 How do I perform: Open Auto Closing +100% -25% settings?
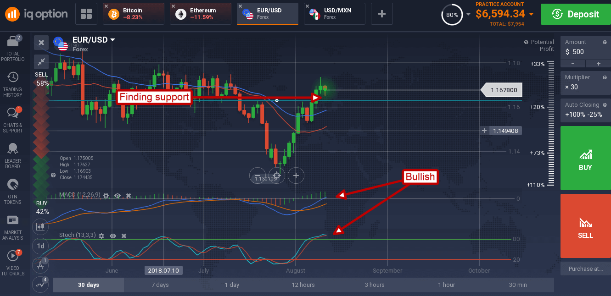click(x=585, y=110)
